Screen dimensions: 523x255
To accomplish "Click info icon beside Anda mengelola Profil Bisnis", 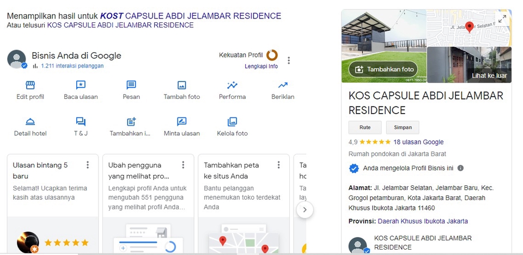I will click(x=460, y=168).
